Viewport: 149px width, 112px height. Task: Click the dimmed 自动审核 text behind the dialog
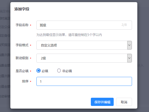[5, 96]
